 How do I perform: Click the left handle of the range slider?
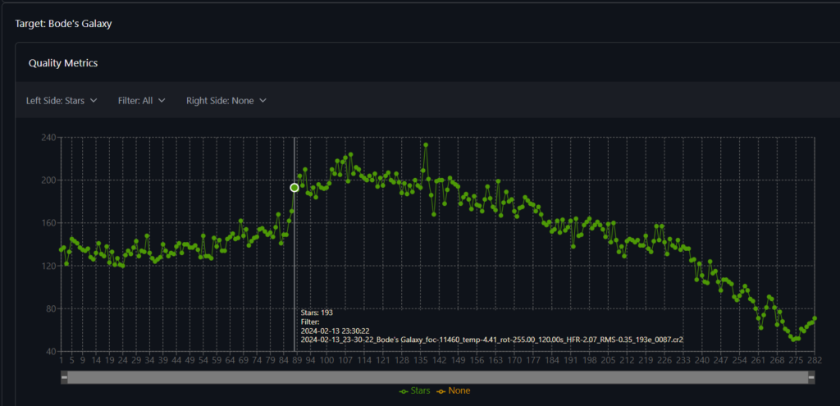point(65,376)
